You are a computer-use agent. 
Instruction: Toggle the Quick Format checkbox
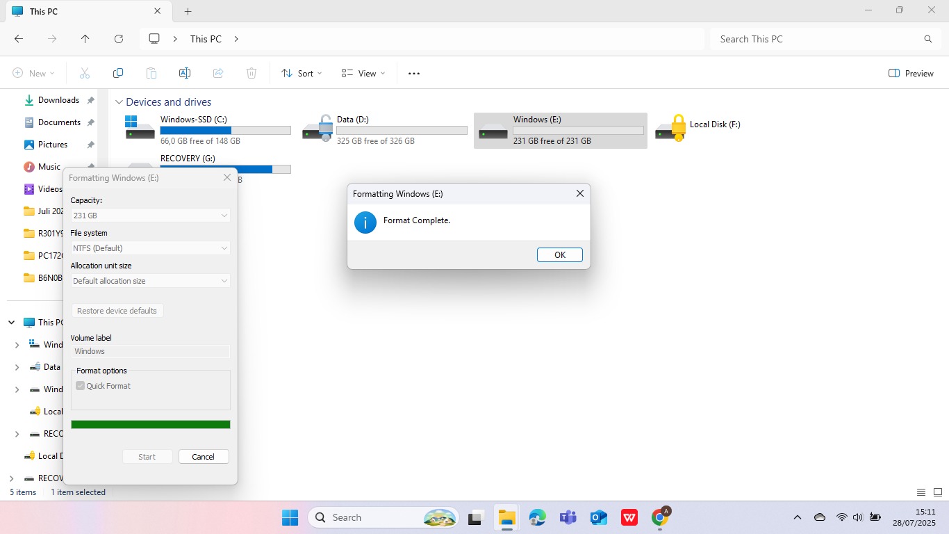click(x=81, y=386)
